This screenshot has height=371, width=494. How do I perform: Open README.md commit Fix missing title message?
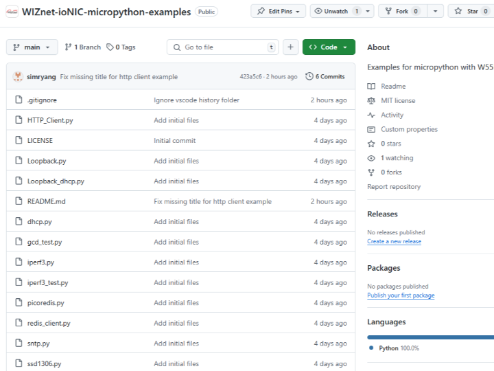[x=213, y=201]
